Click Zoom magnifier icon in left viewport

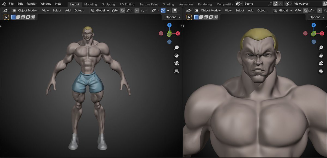(177, 48)
